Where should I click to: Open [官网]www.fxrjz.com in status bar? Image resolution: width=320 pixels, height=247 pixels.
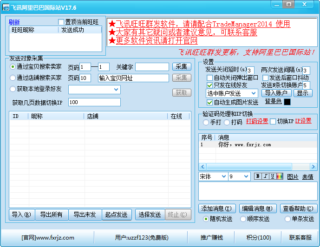pyautogui.click(x=48, y=238)
